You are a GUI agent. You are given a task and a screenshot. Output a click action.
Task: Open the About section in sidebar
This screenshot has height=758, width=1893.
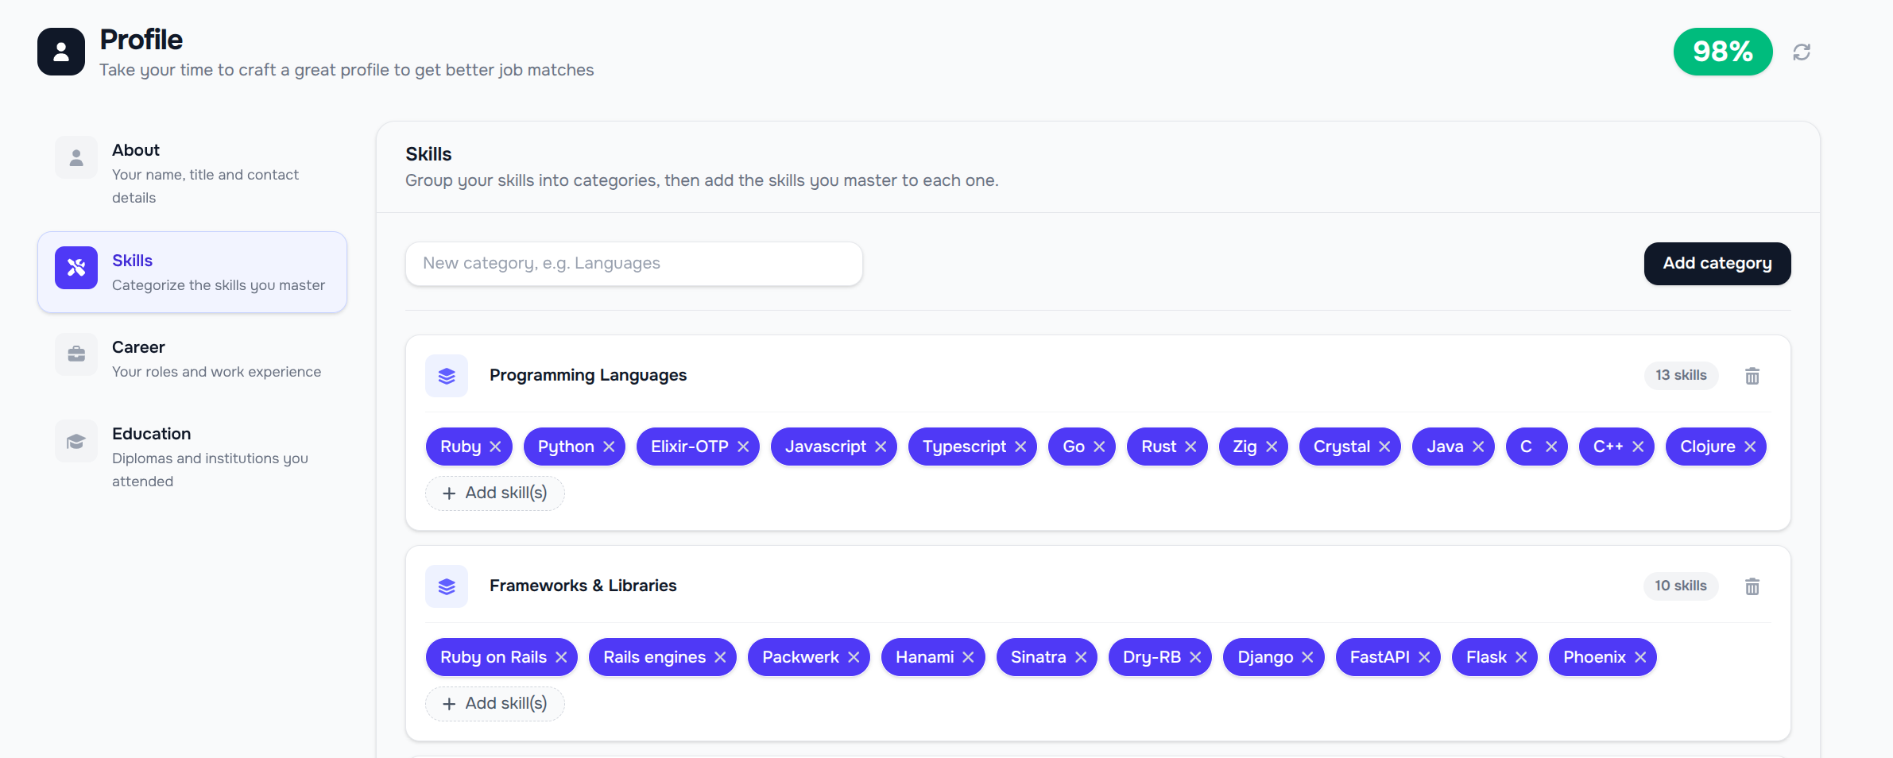192,173
